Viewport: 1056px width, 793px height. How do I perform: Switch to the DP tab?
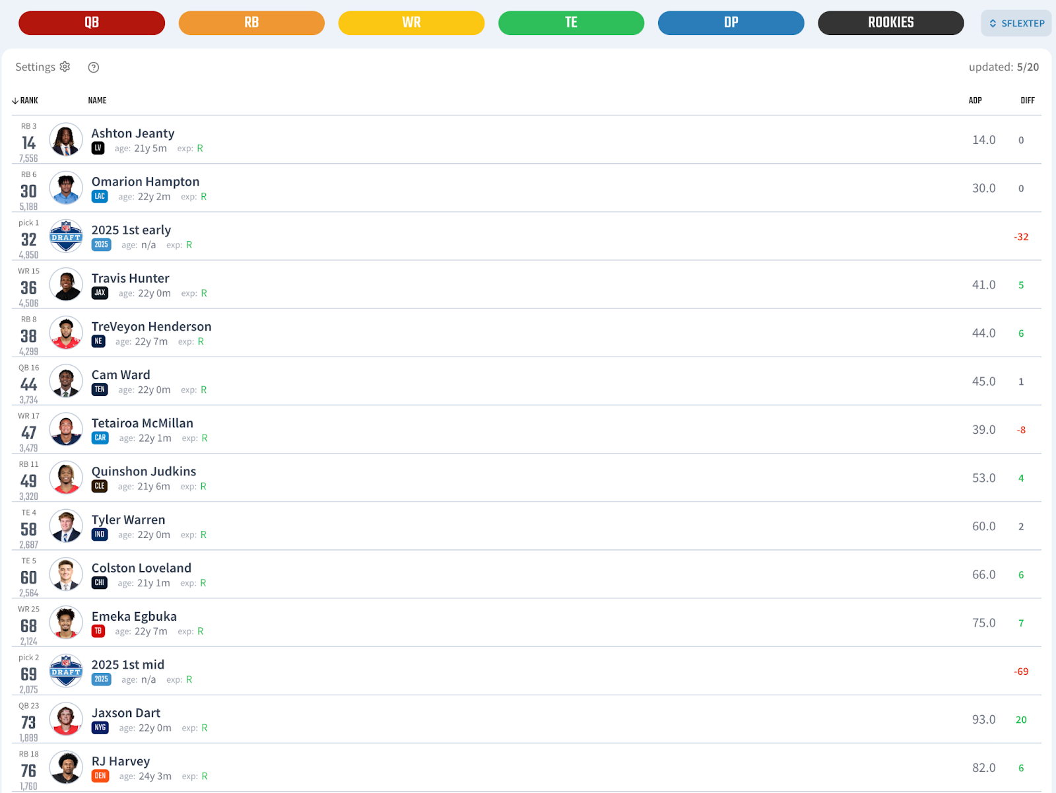(731, 22)
